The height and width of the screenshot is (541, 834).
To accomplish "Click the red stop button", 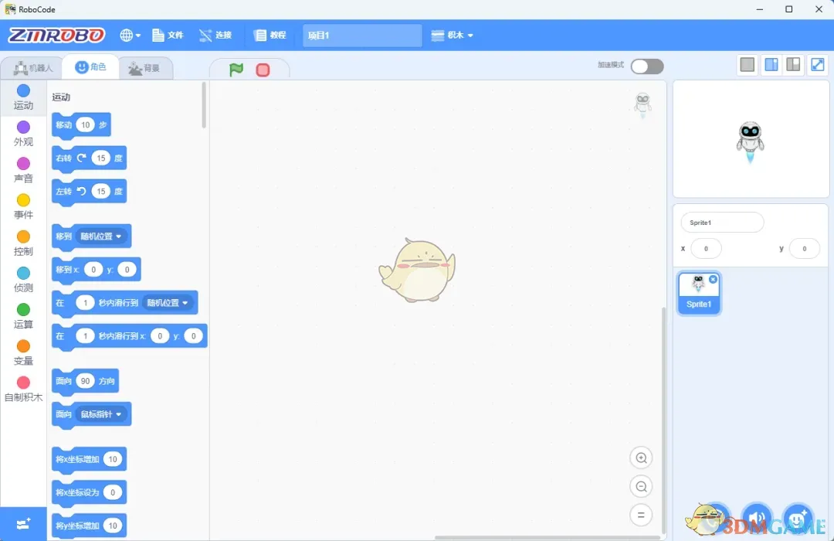I will (x=263, y=70).
